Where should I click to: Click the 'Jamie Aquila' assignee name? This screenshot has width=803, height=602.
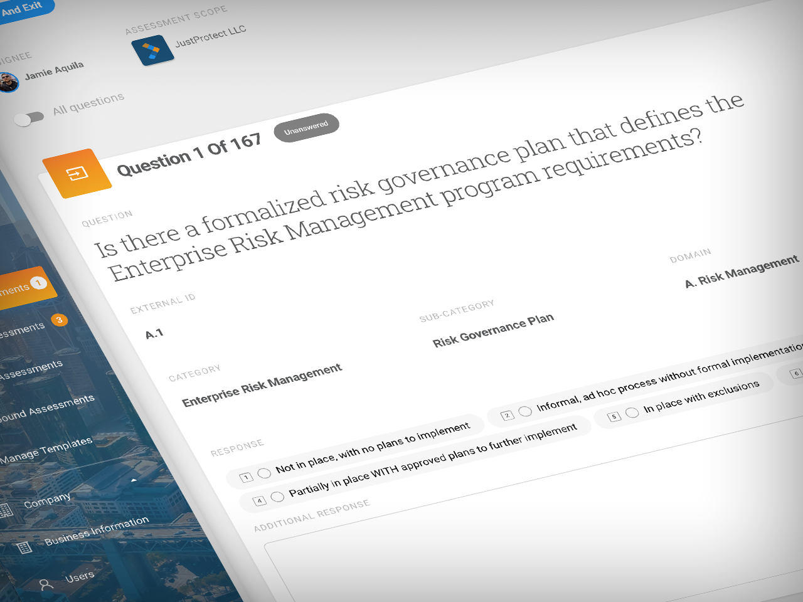pyautogui.click(x=54, y=70)
